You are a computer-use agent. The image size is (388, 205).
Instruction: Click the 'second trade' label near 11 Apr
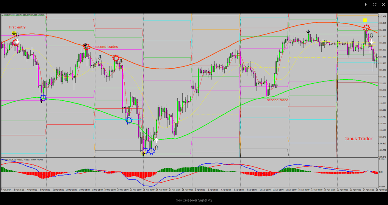(x=277, y=100)
